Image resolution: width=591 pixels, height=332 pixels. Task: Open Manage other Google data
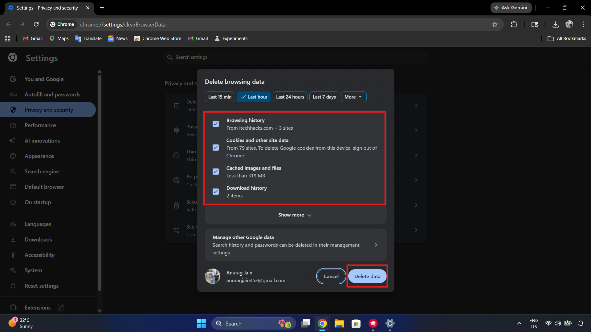coord(295,245)
